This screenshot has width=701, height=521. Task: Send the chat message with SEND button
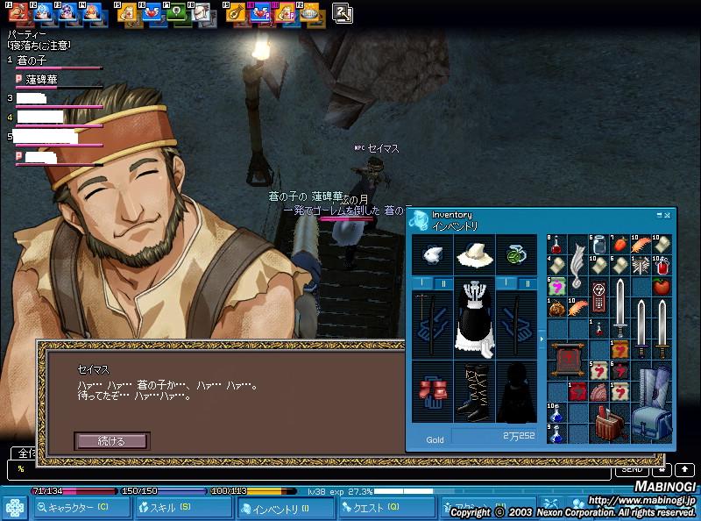pos(632,469)
